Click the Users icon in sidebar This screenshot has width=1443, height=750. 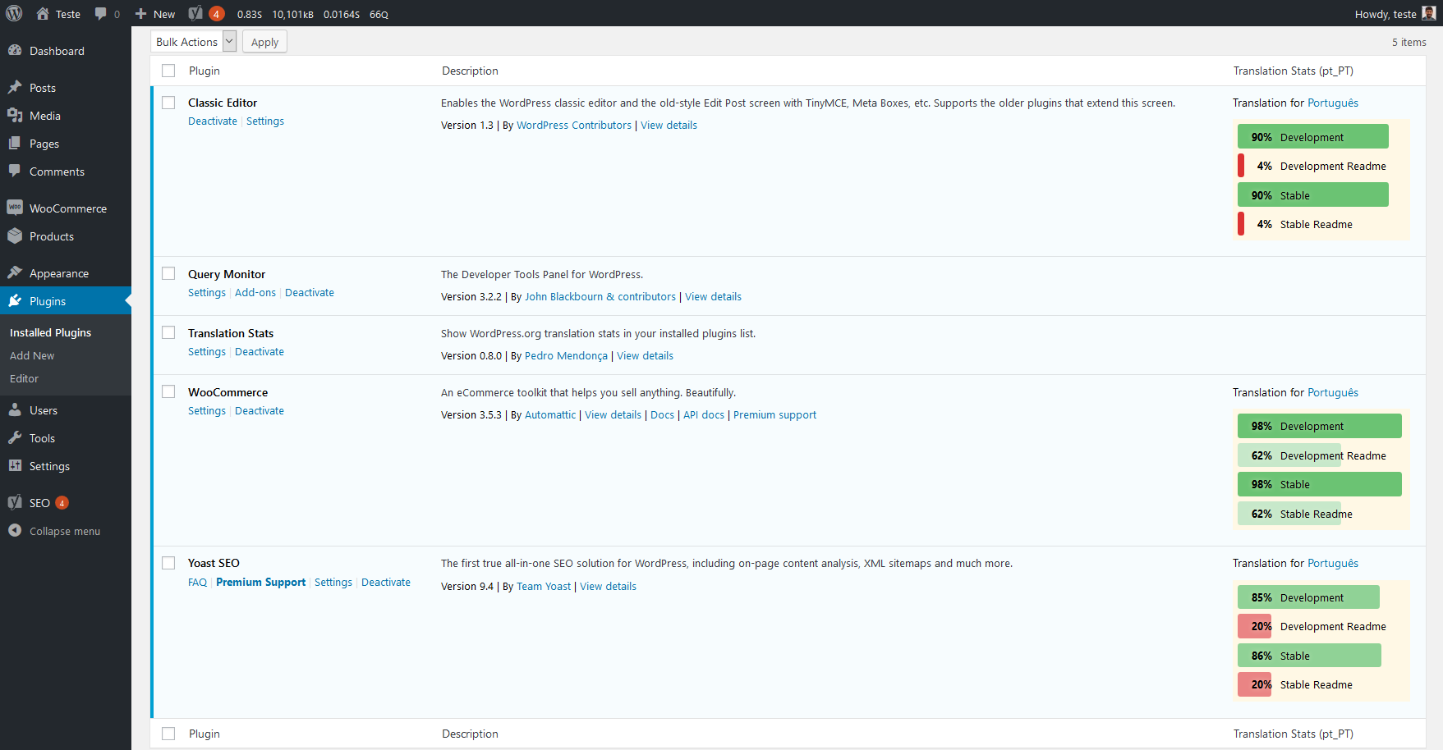pos(15,409)
